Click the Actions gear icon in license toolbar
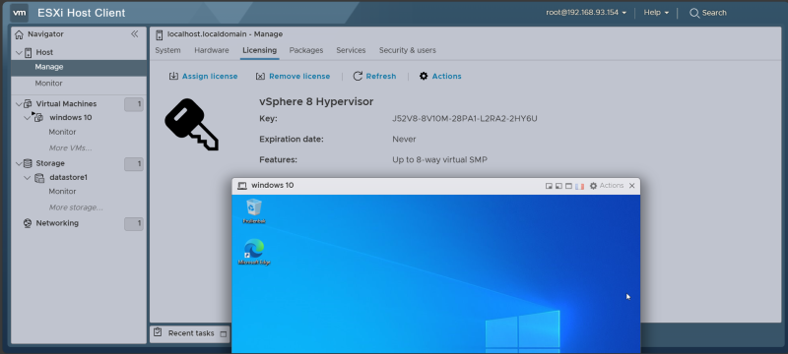Viewport: 788px width, 354px height. [x=424, y=77]
